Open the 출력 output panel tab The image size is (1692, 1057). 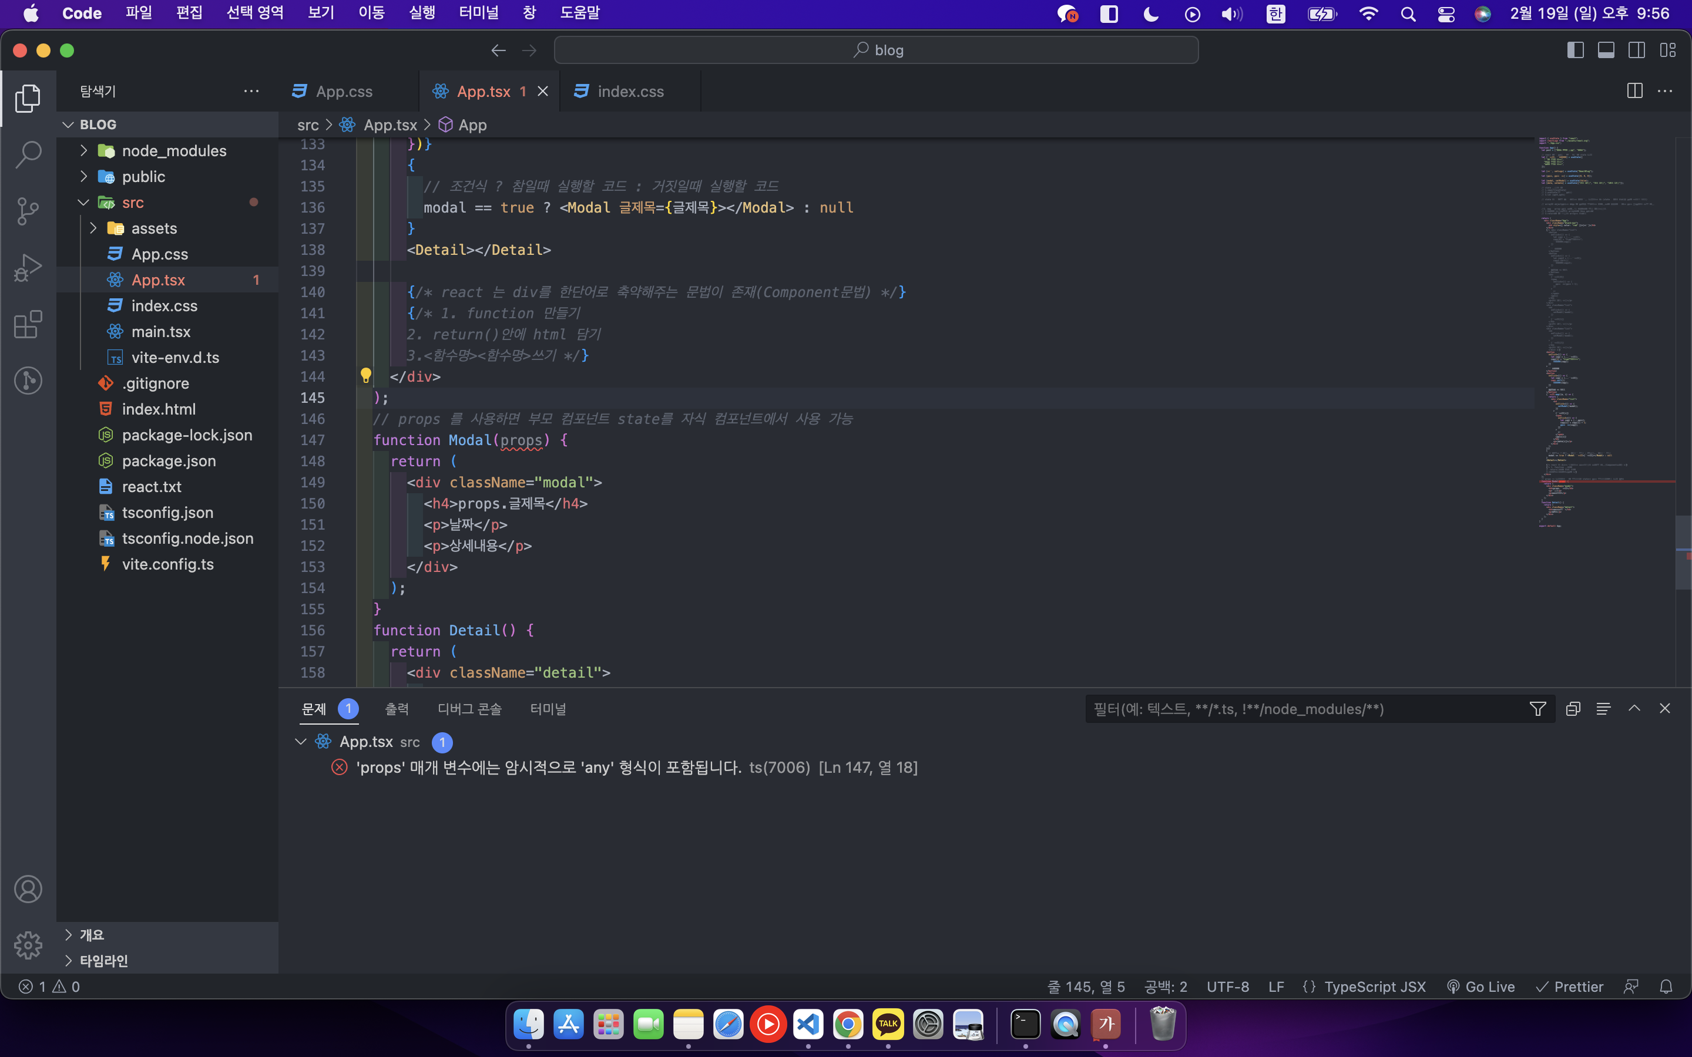[397, 709]
